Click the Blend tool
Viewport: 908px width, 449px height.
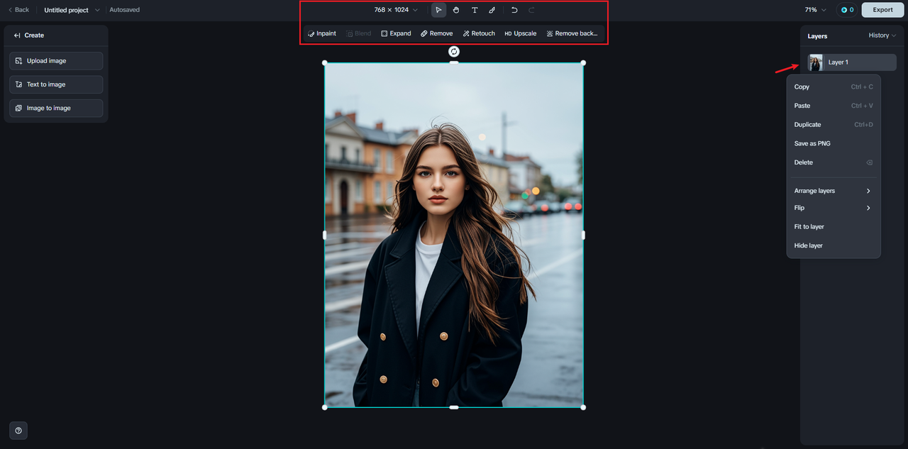point(358,33)
